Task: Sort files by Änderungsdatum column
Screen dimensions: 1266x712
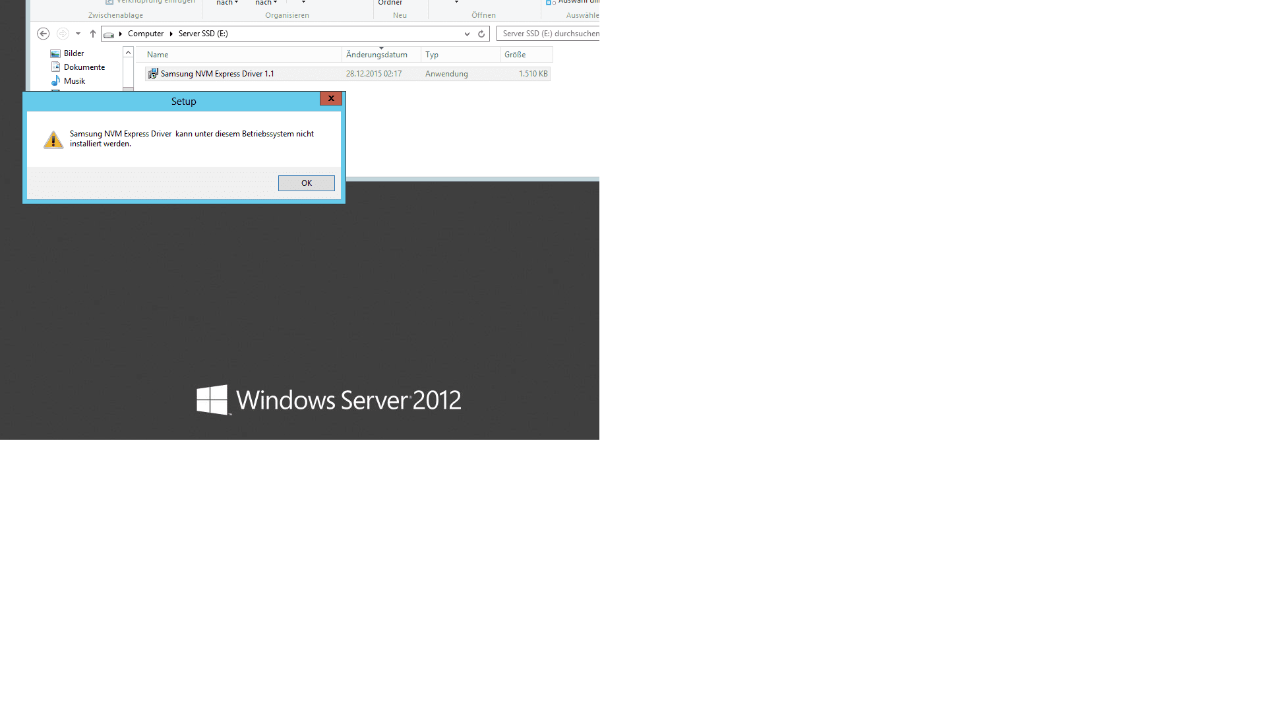Action: (381, 55)
